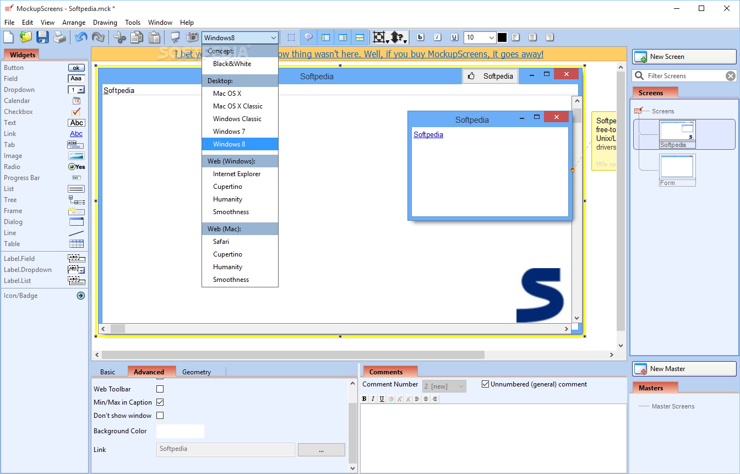Copy the selection with the toolbar icon
The width and height of the screenshot is (740, 474).
click(137, 37)
